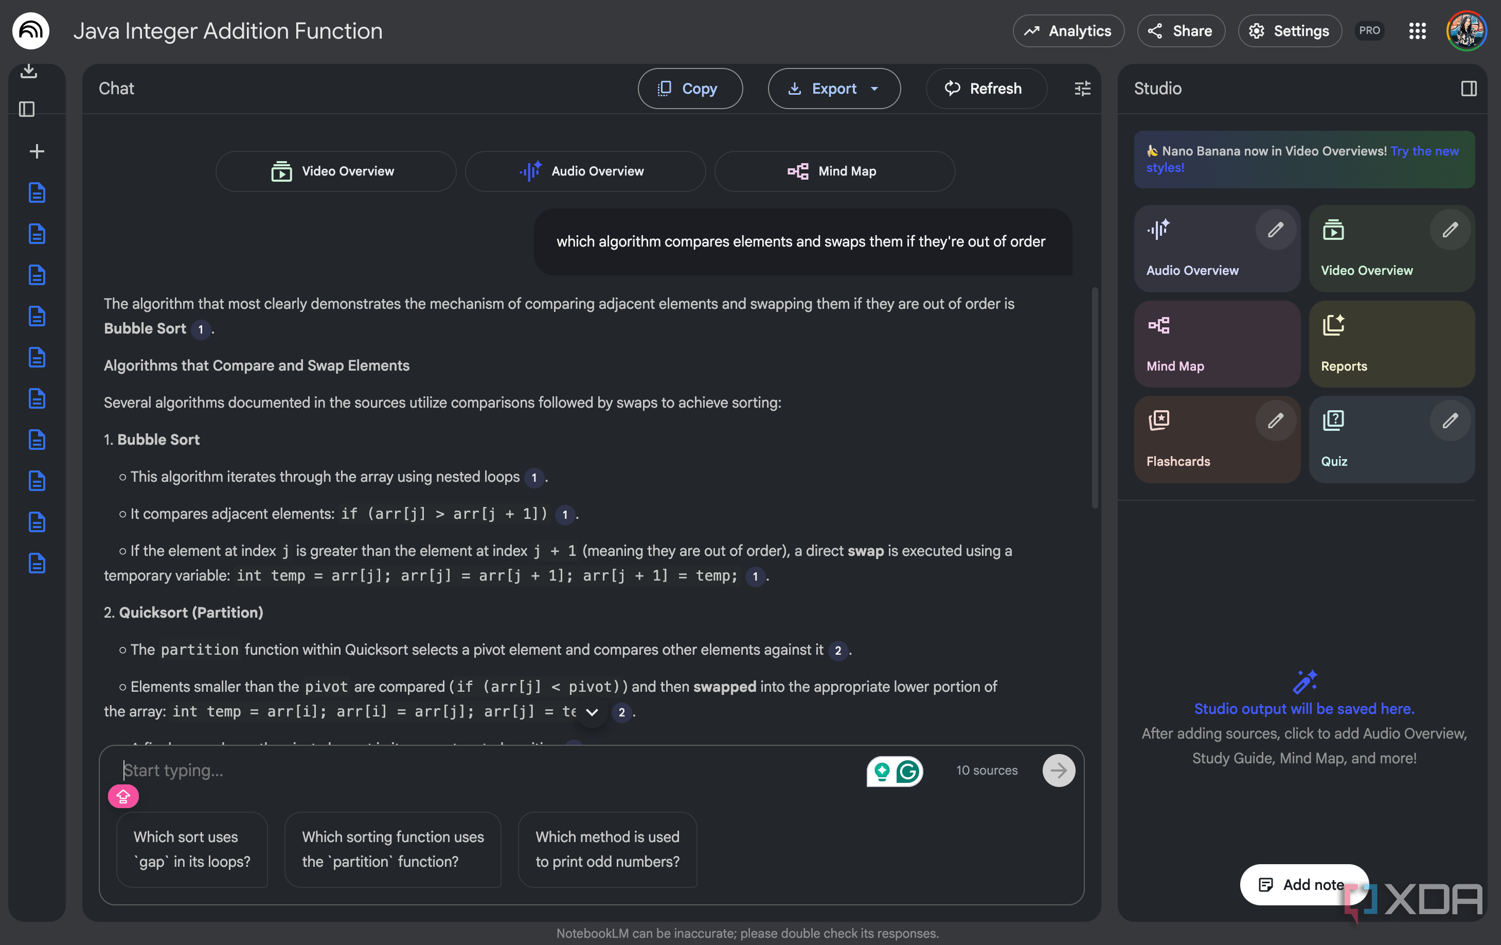
Task: Click the Add note button
Action: [x=1303, y=884]
